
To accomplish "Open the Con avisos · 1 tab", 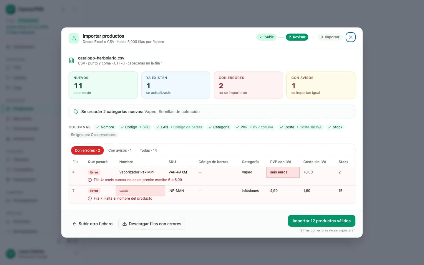I will (120, 150).
